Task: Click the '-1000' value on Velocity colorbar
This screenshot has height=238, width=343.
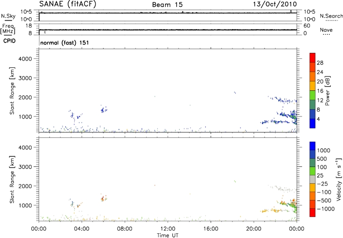Action: pyautogui.click(x=325, y=209)
